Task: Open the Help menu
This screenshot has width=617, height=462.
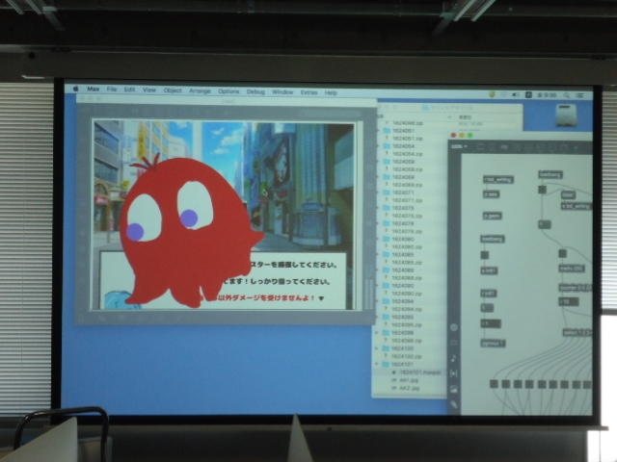Action: pyautogui.click(x=331, y=92)
